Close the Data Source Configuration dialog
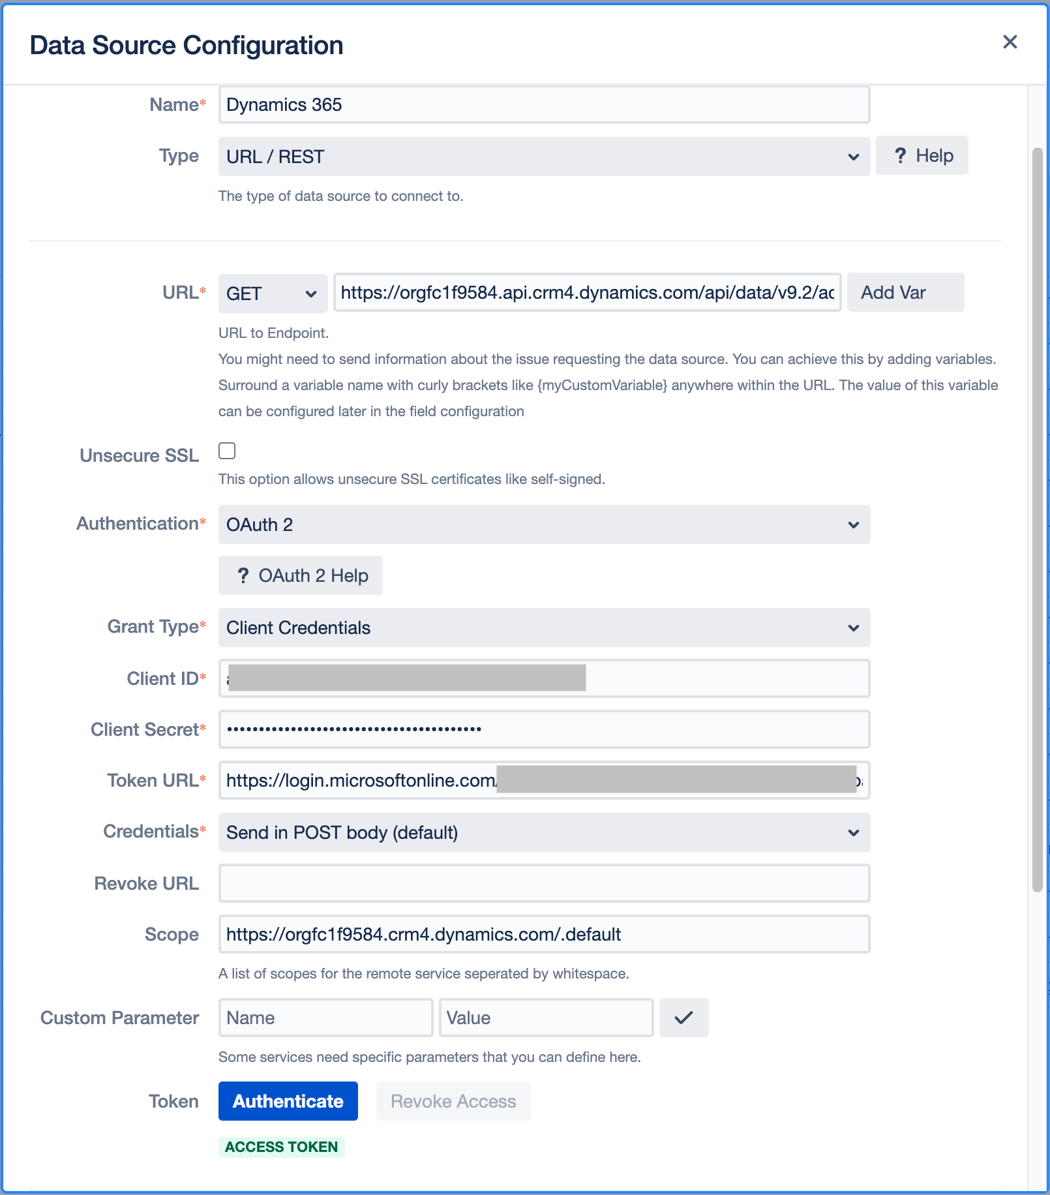1050x1195 pixels. [1010, 42]
